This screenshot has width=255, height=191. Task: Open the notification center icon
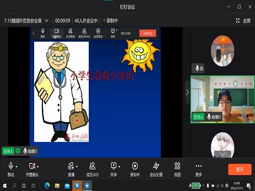[x=249, y=186]
